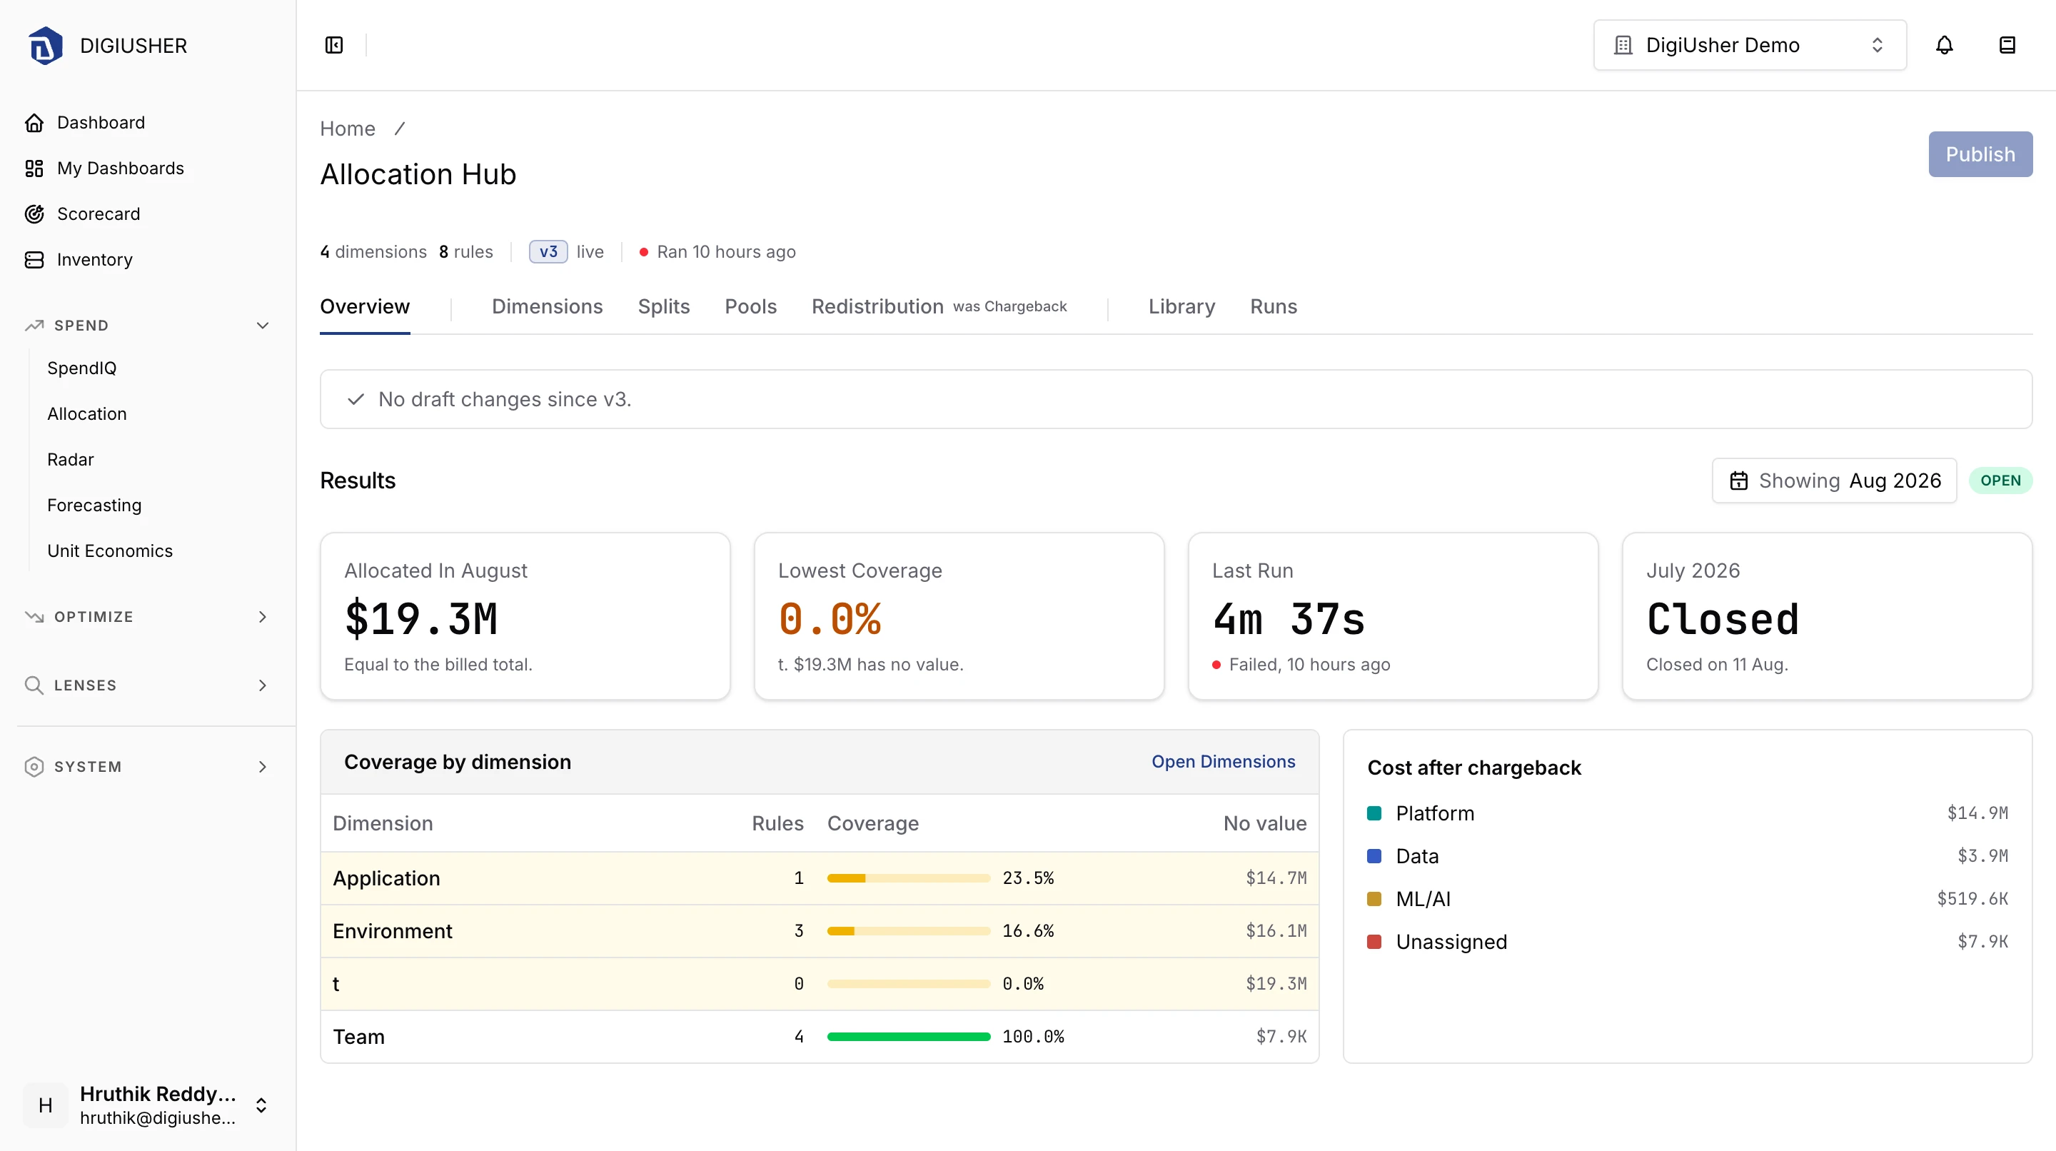Click the Lenses magnifier icon
Screen dimensions: 2056x1151
tap(34, 685)
